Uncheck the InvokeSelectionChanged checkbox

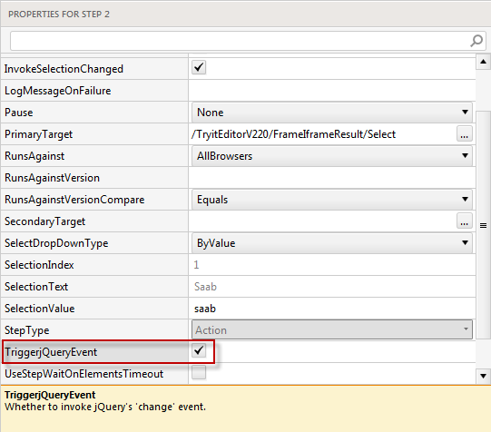[199, 67]
